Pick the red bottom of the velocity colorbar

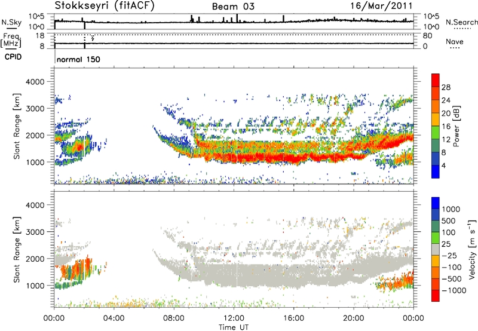tap(436, 296)
